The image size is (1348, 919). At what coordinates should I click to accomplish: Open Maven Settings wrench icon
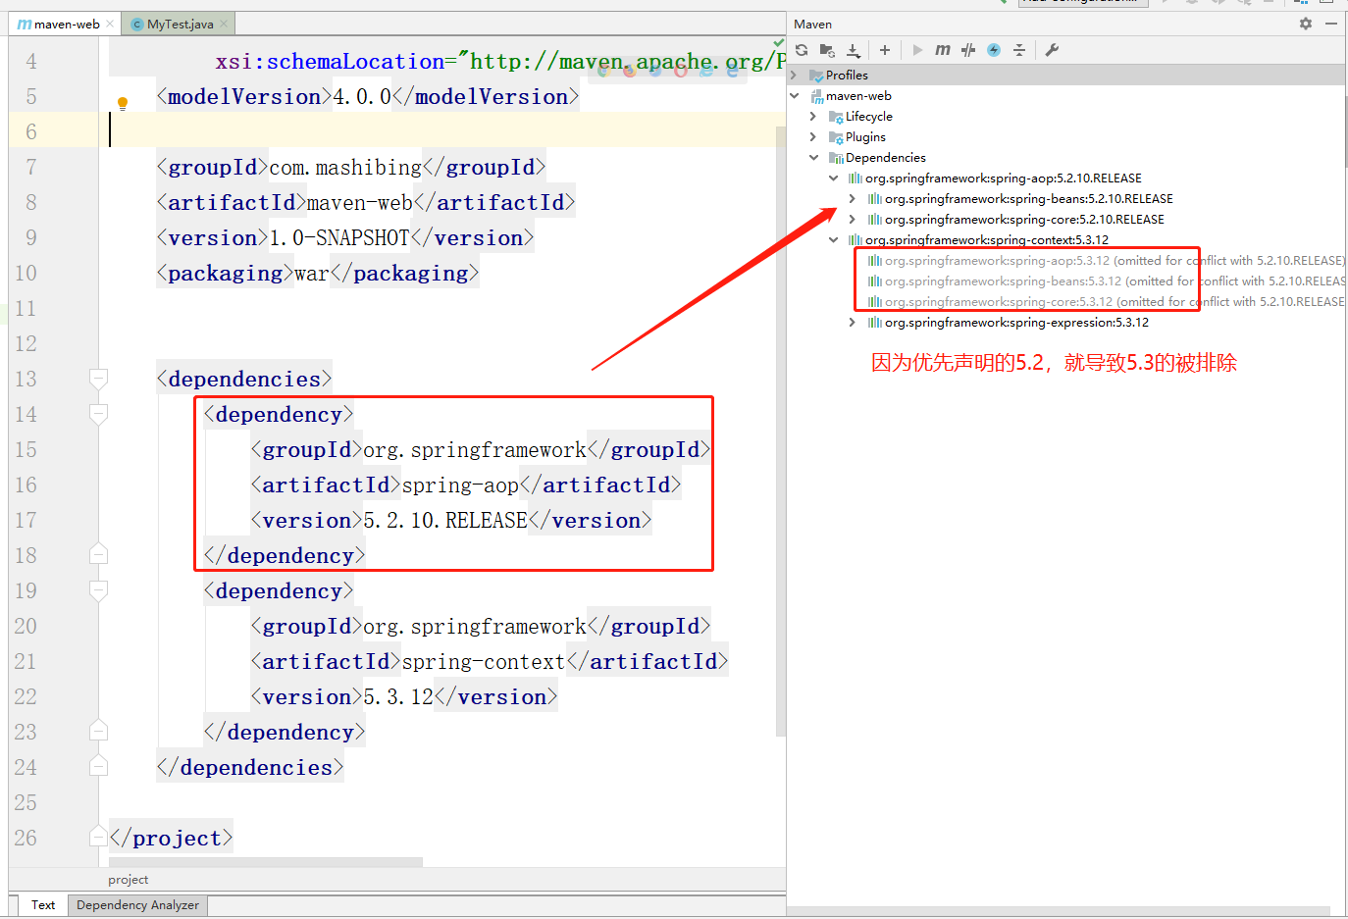pos(1052,50)
